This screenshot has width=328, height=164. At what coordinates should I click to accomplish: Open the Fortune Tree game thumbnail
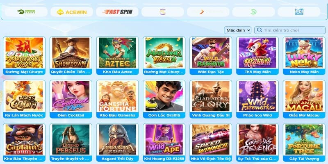pyautogui.click(x=304, y=139)
